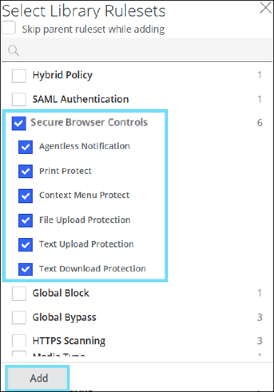Uncheck Text Upload Protection rule
This screenshot has width=274, height=392.
tap(26, 244)
